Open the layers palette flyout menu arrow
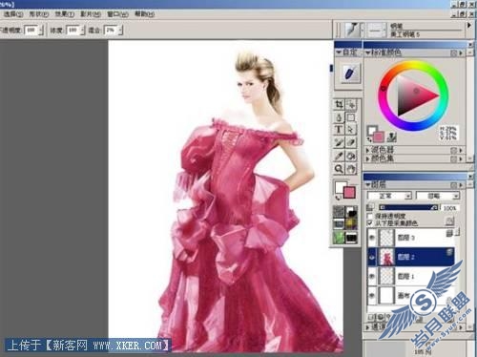The image size is (477, 357). [x=461, y=185]
